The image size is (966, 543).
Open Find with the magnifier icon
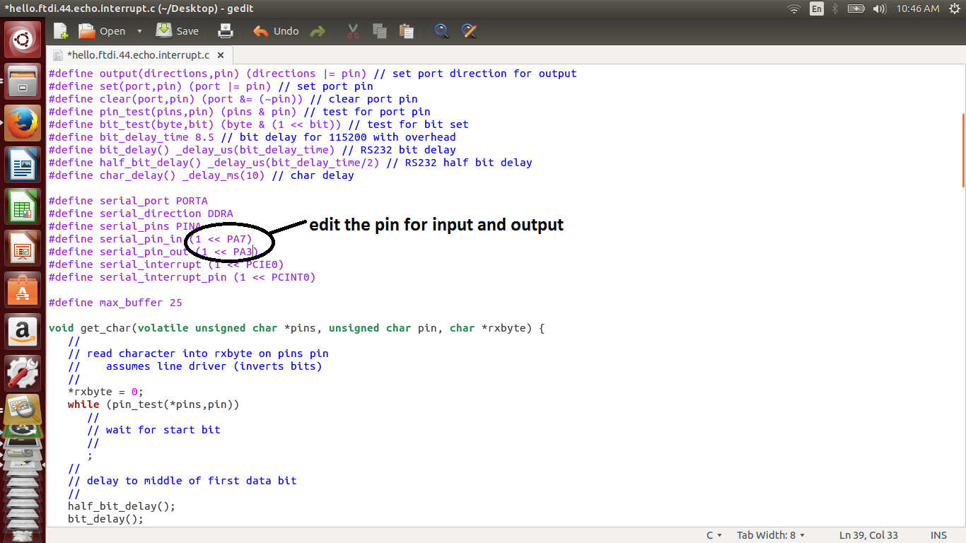click(x=441, y=31)
